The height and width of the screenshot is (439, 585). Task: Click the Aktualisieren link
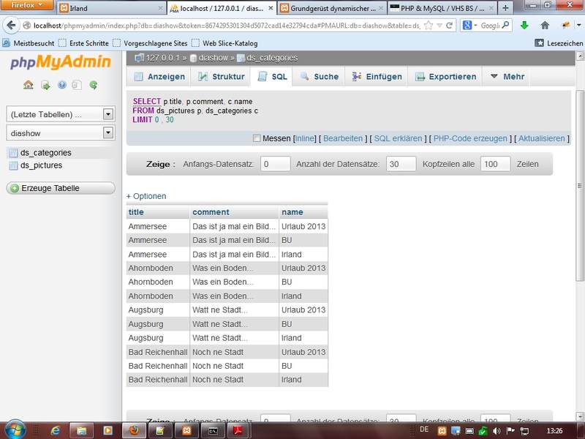541,138
